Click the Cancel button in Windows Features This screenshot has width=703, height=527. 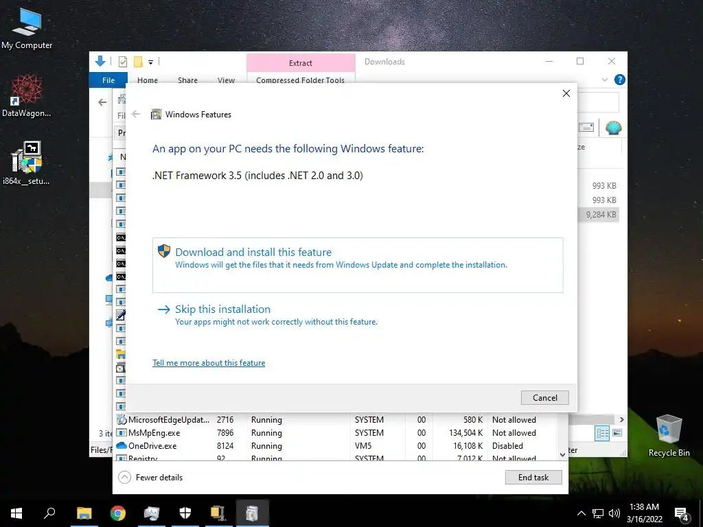click(x=544, y=397)
